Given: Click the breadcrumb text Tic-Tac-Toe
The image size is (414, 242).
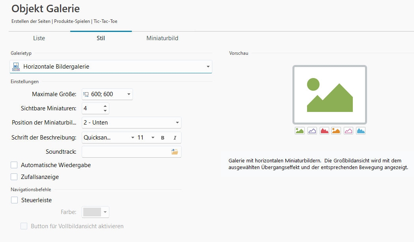Looking at the screenshot, I should tap(105, 21).
